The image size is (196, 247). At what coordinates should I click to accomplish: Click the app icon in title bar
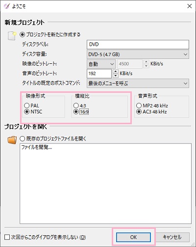pyautogui.click(x=6, y=6)
